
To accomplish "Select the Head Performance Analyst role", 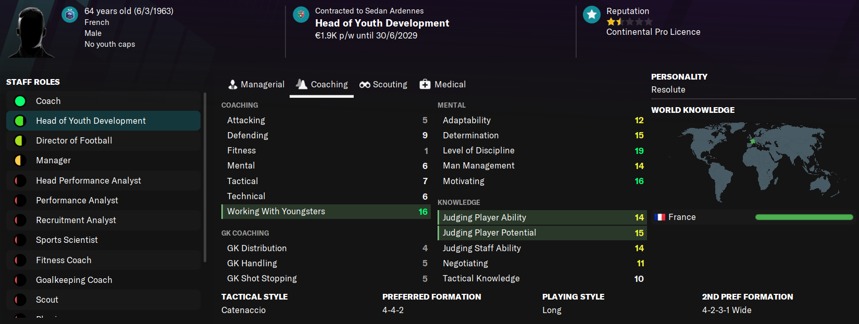I will pyautogui.click(x=88, y=180).
